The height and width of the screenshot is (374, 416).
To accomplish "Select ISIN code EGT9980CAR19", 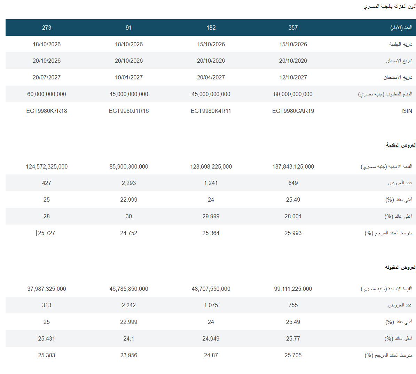I will pyautogui.click(x=293, y=111).
